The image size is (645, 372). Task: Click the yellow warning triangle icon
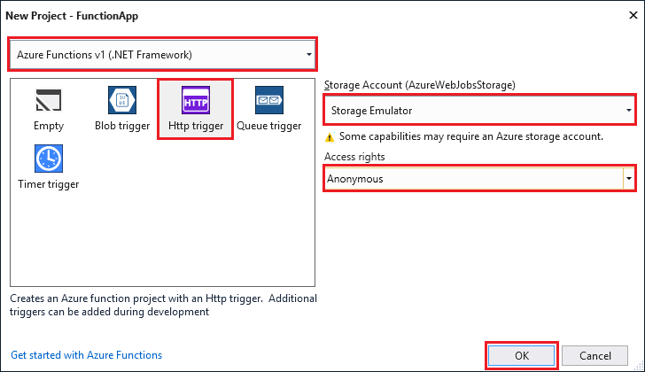coord(330,137)
